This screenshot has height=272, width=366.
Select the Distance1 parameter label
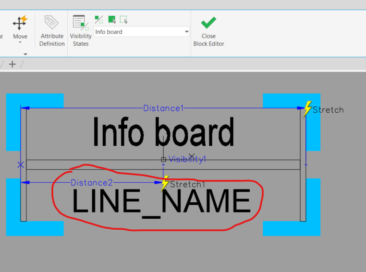163,108
